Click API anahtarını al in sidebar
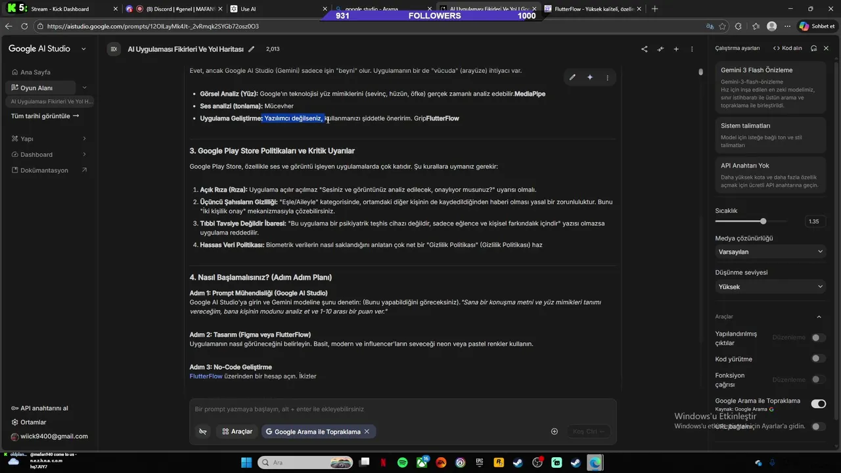The width and height of the screenshot is (841, 473). 39,408
